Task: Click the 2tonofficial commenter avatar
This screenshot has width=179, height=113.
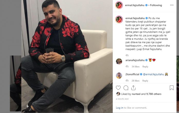Action: 119,76
